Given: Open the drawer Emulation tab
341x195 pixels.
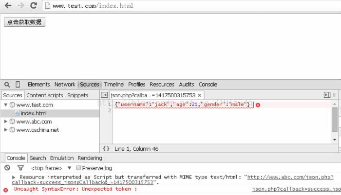Looking at the screenshot, I should [62, 158].
